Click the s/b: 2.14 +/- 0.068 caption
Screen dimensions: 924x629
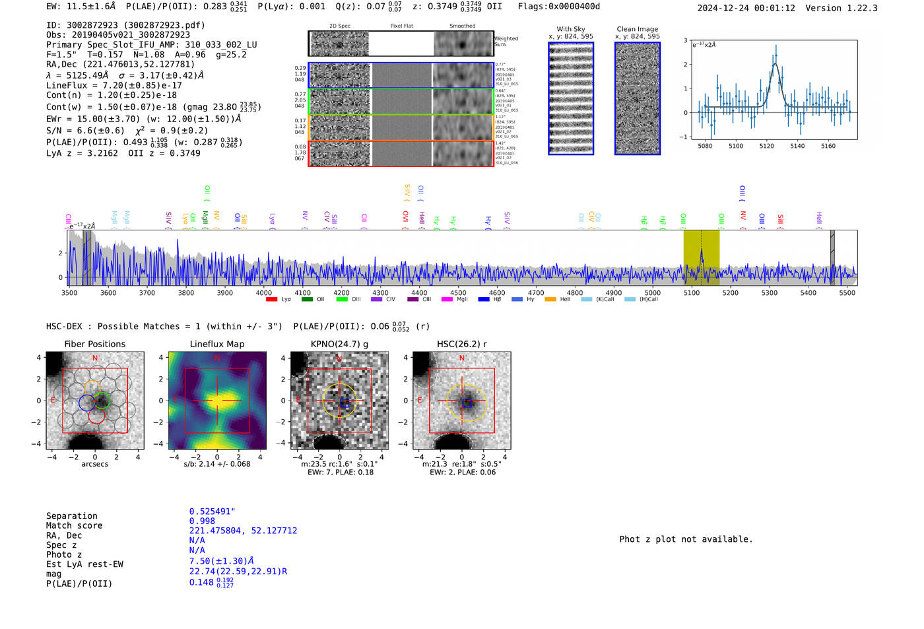pyautogui.click(x=217, y=464)
